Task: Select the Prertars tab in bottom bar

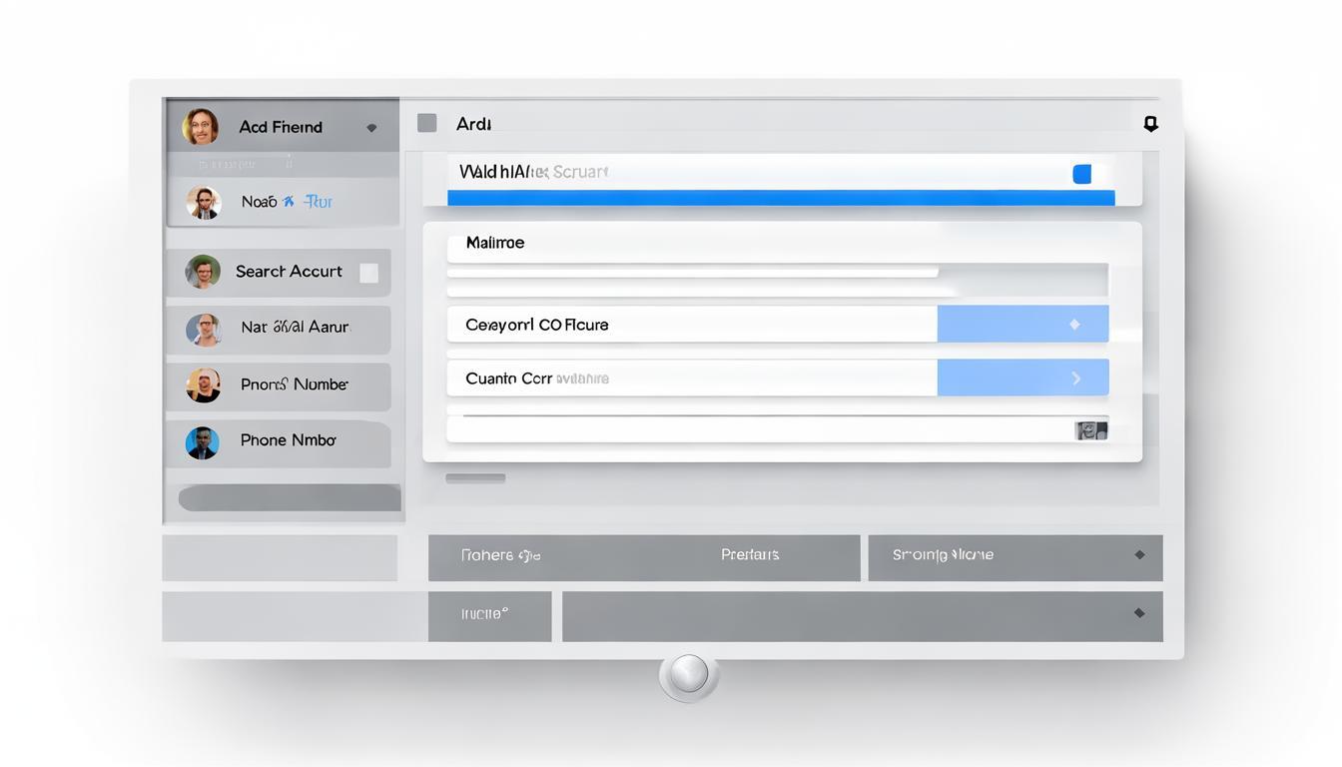Action: coord(750,555)
